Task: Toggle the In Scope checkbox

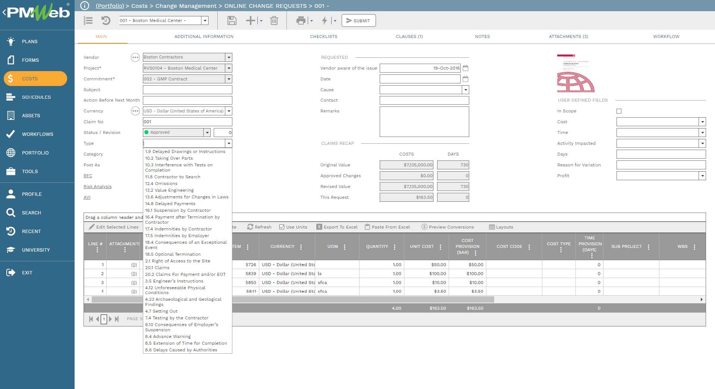Action: 619,111
